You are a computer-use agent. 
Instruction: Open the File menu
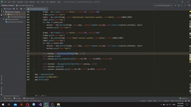pos(5,2)
